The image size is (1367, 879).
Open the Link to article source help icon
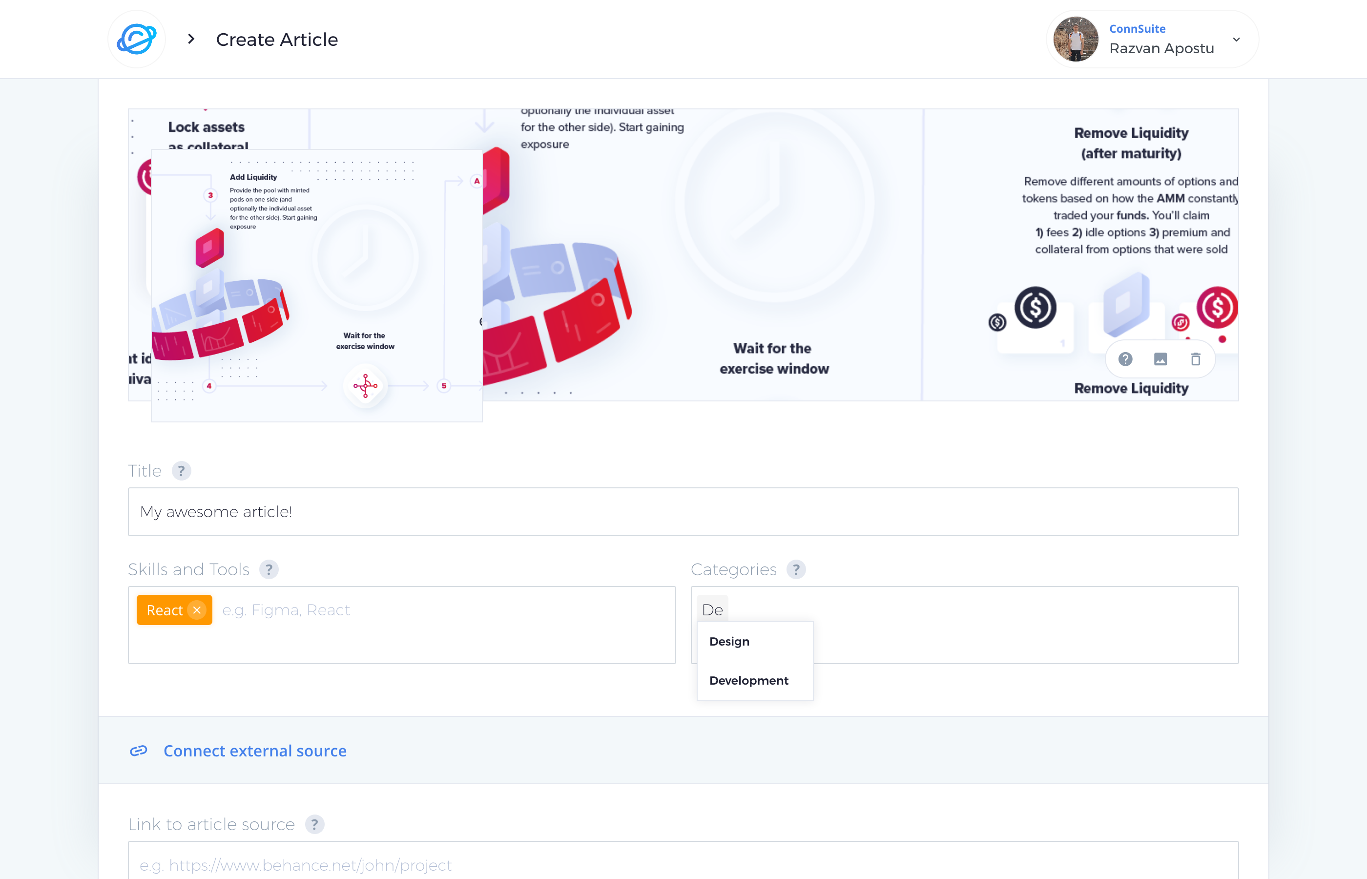314,824
